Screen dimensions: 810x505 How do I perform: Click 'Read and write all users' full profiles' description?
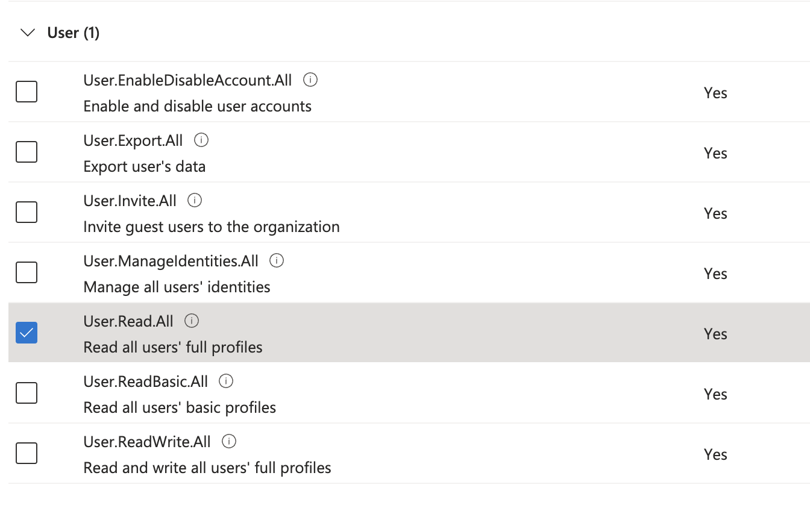(207, 468)
